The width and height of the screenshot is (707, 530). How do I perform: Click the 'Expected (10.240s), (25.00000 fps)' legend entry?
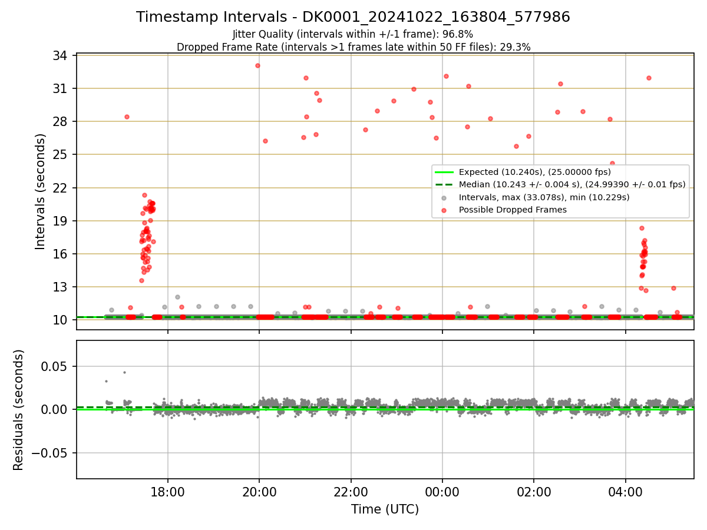click(534, 172)
